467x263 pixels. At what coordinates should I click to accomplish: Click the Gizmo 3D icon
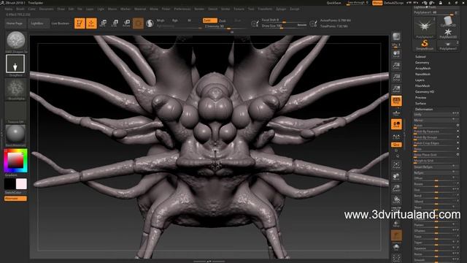coord(138,23)
